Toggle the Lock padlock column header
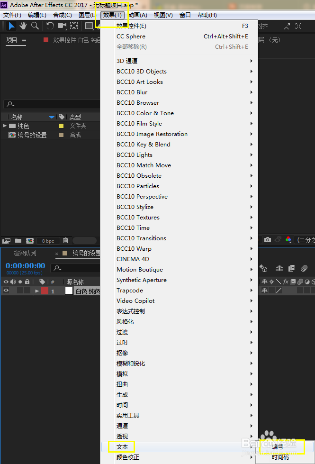The height and width of the screenshot is (464, 315). [27, 282]
